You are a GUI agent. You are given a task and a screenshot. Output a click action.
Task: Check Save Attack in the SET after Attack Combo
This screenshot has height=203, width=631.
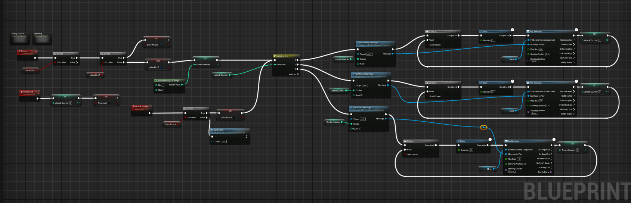point(234,118)
